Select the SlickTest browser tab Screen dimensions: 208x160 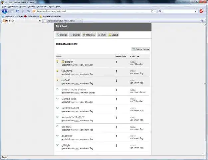22,21
